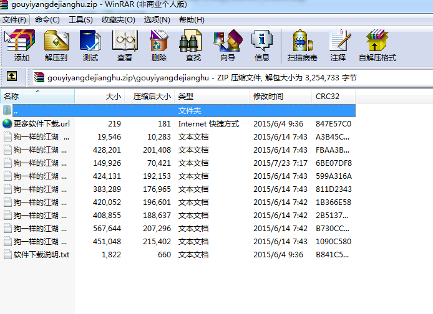This screenshot has width=433, height=314.
Task: Open the 文件(F) menu
Action: tap(14, 20)
